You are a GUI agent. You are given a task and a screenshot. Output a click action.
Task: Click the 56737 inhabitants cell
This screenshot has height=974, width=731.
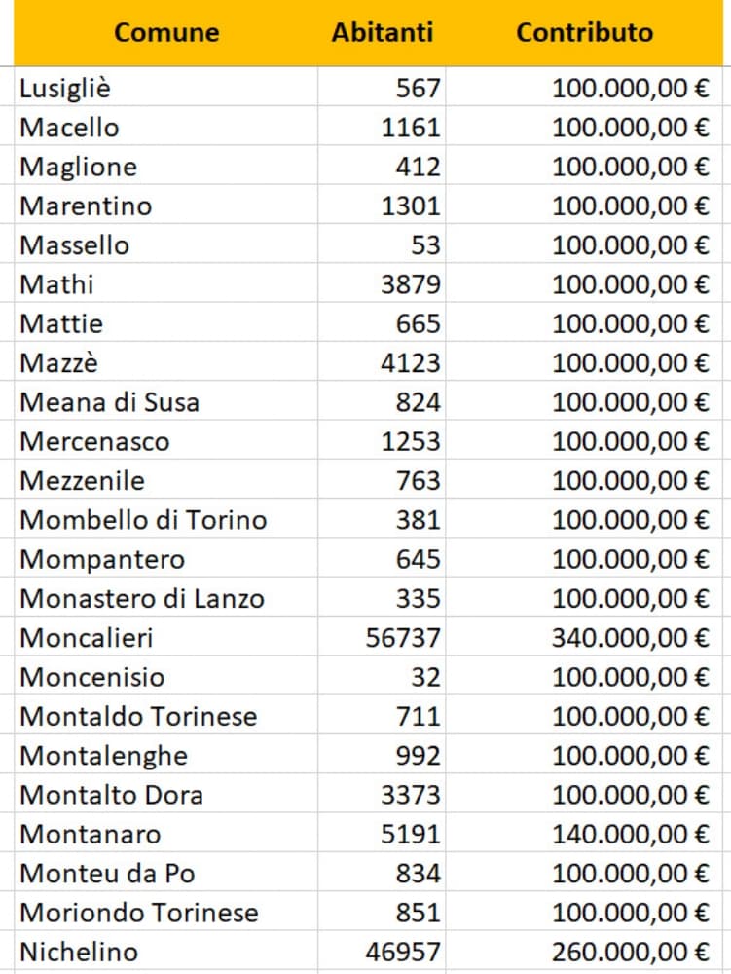click(403, 638)
